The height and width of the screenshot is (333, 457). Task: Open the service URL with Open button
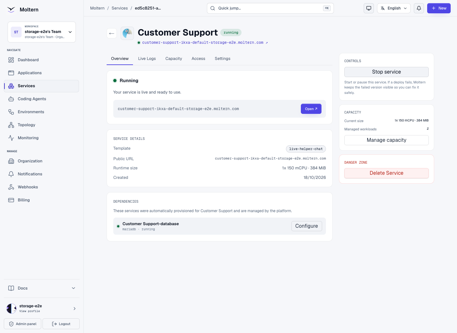311,109
